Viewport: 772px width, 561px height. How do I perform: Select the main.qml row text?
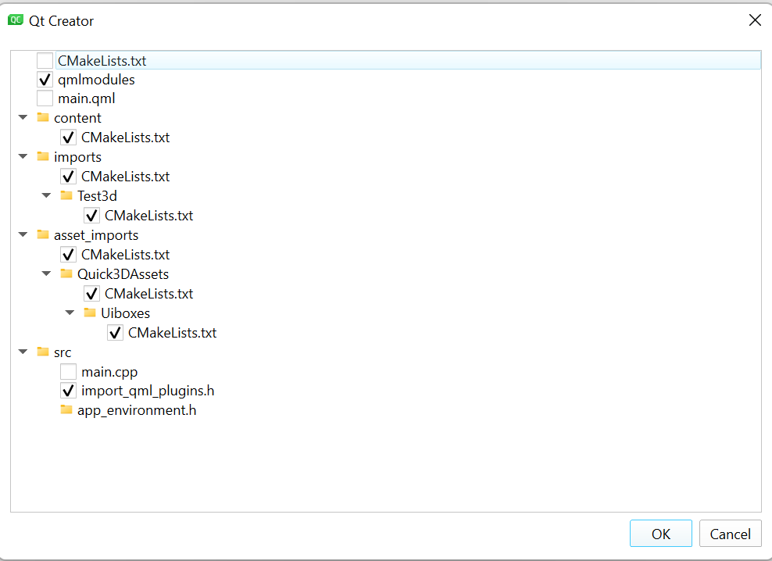[x=86, y=98]
